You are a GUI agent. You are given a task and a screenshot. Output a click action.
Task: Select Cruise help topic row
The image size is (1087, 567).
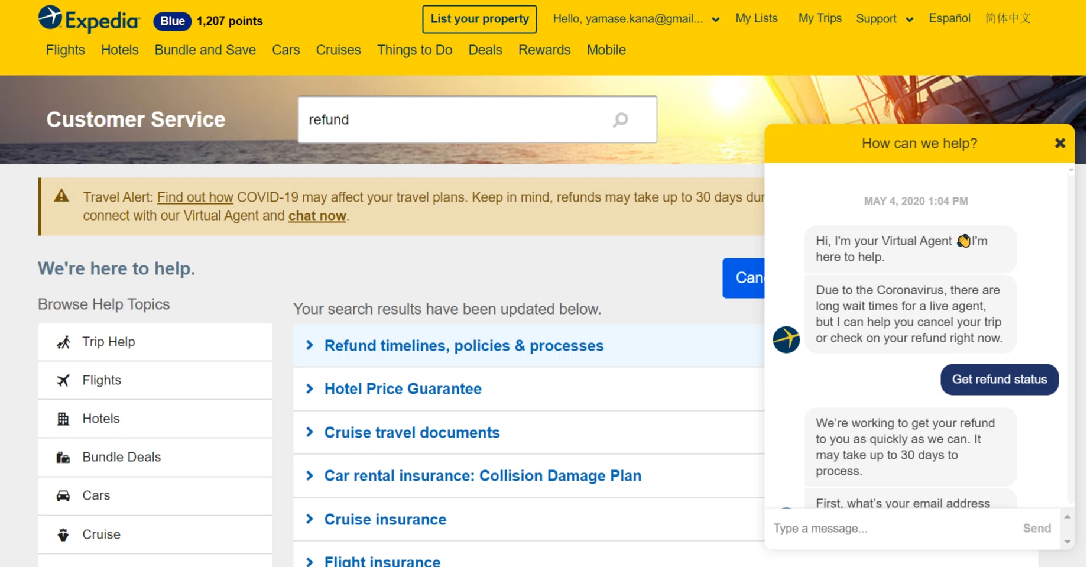(155, 534)
